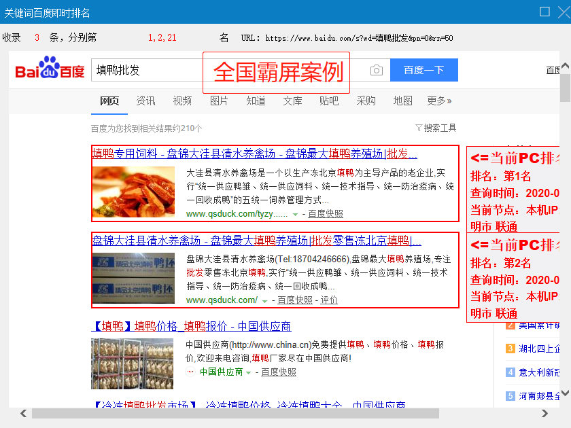
Task: Switch to the 图片 tab
Action: pyautogui.click(x=219, y=101)
